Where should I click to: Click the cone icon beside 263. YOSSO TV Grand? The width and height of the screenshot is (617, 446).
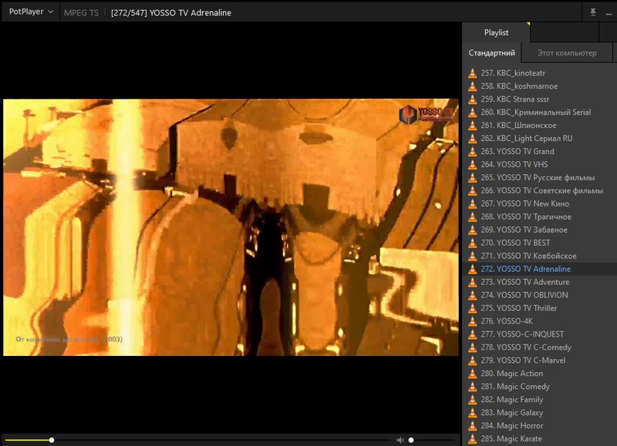472,152
